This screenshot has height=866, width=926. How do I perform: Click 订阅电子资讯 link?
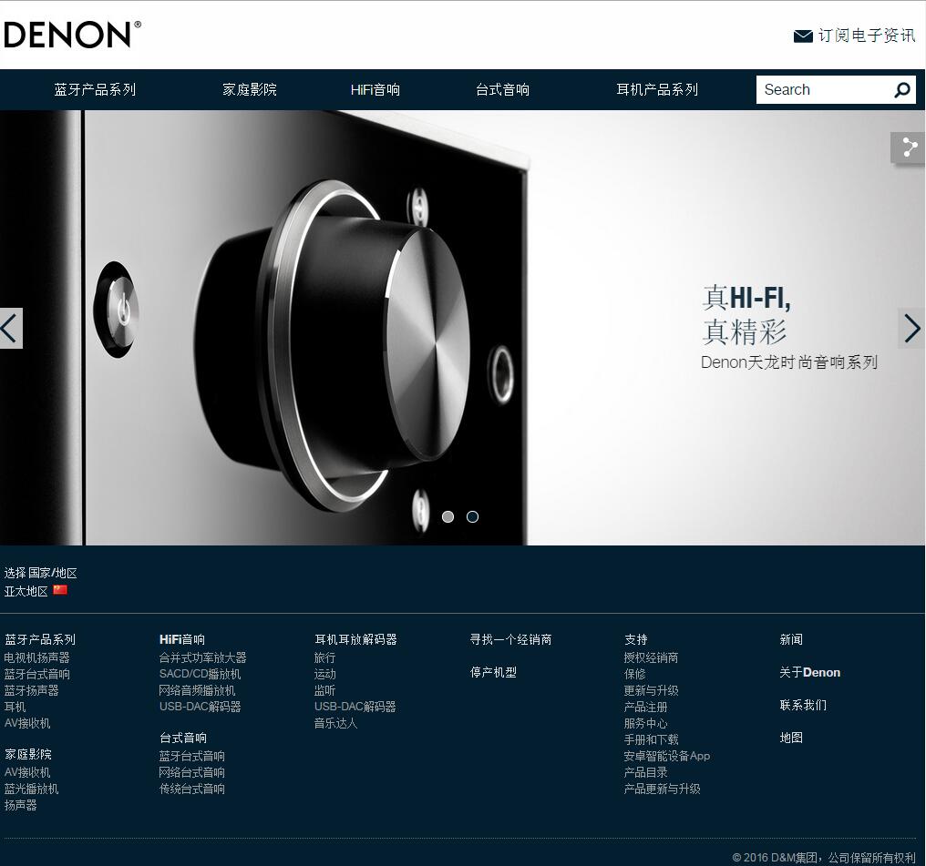(x=867, y=36)
